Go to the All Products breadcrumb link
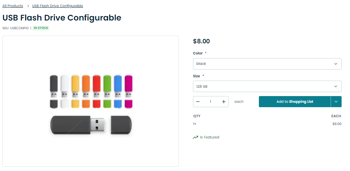Screen dimensions: 350x171 [13, 6]
